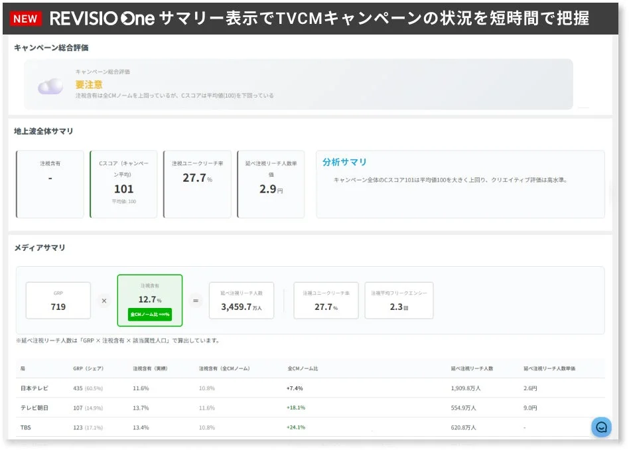629x450 pixels.
Task: Select the 延べ注視リーチ人数単価 2.9円 card
Action: [271, 183]
